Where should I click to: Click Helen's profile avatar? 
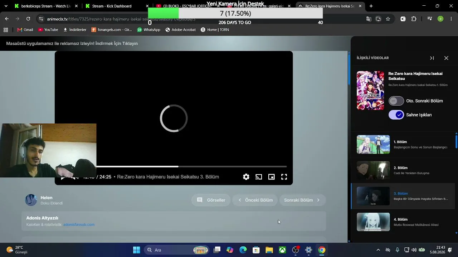[x=31, y=200]
